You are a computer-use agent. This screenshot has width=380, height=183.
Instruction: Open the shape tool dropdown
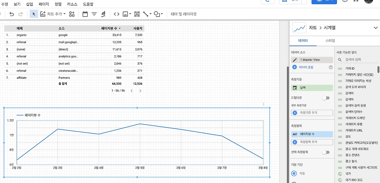[x=159, y=14]
